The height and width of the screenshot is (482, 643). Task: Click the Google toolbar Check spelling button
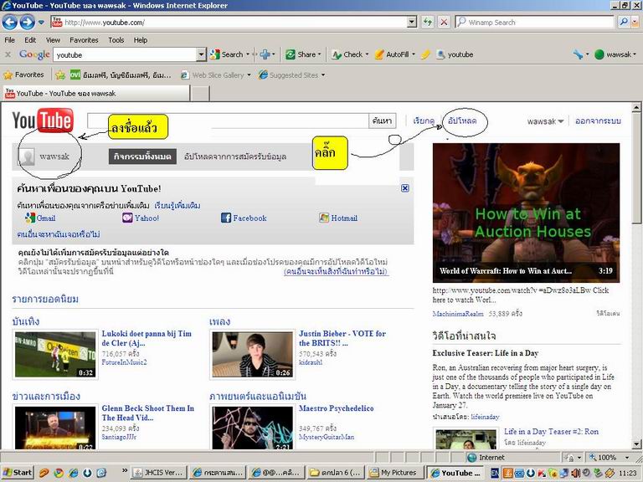tap(349, 54)
